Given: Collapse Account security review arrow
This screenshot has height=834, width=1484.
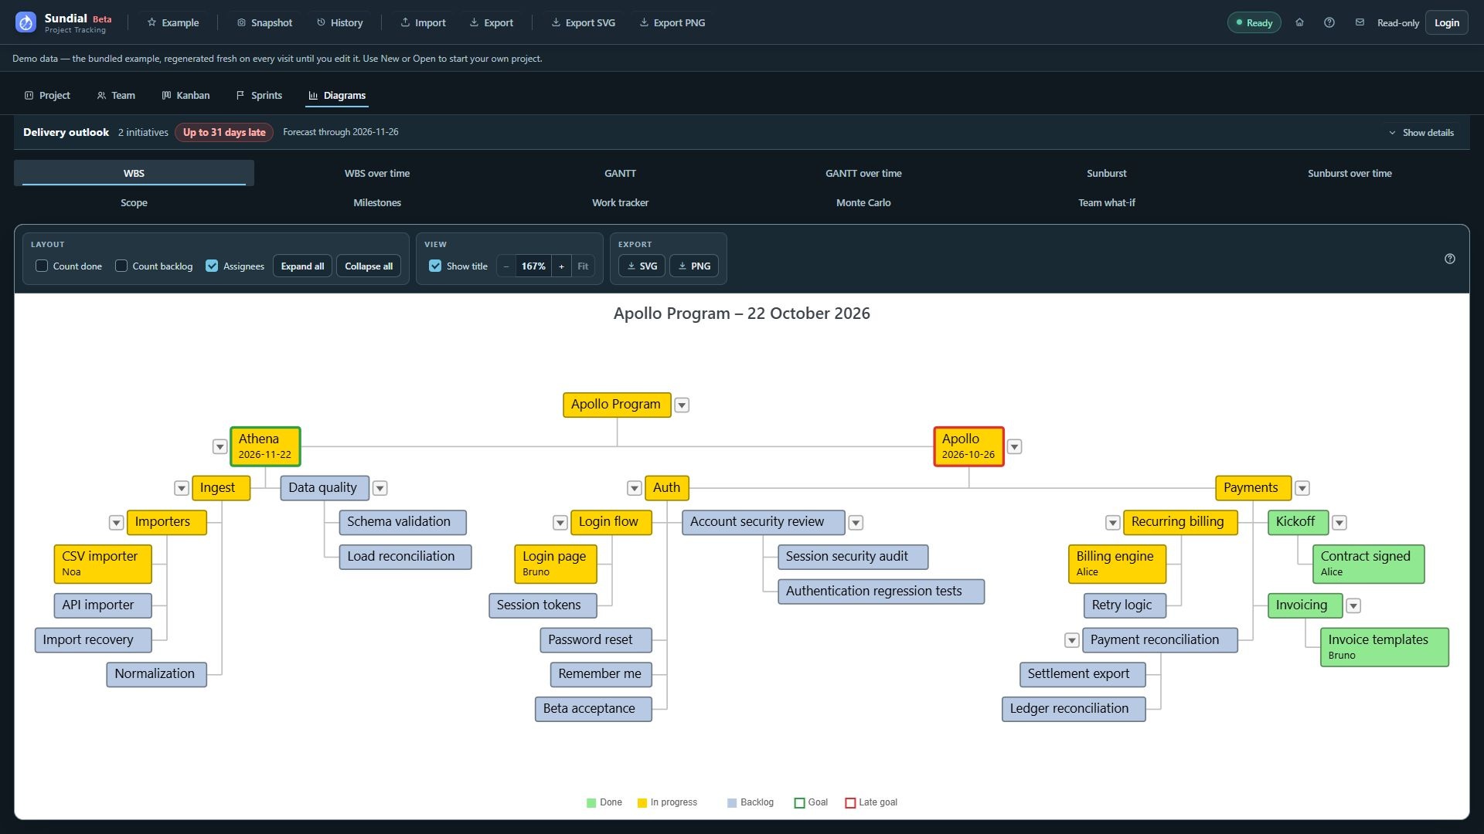Looking at the screenshot, I should click(x=856, y=523).
